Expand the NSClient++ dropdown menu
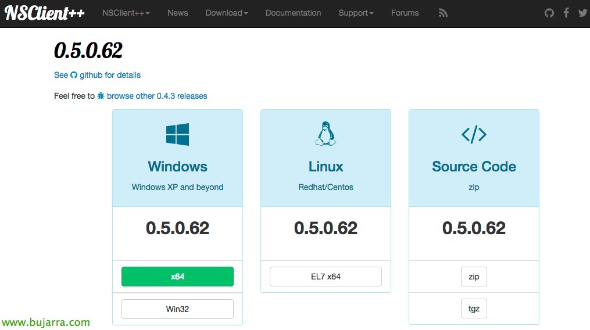 coord(126,13)
